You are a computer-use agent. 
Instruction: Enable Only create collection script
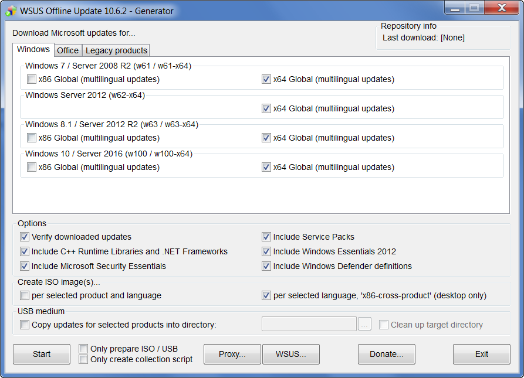pos(83,359)
